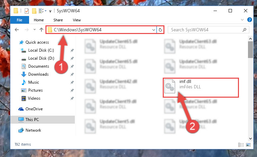Click the Properties quick access icon
The height and width of the screenshot is (157, 257).
pos(26,11)
